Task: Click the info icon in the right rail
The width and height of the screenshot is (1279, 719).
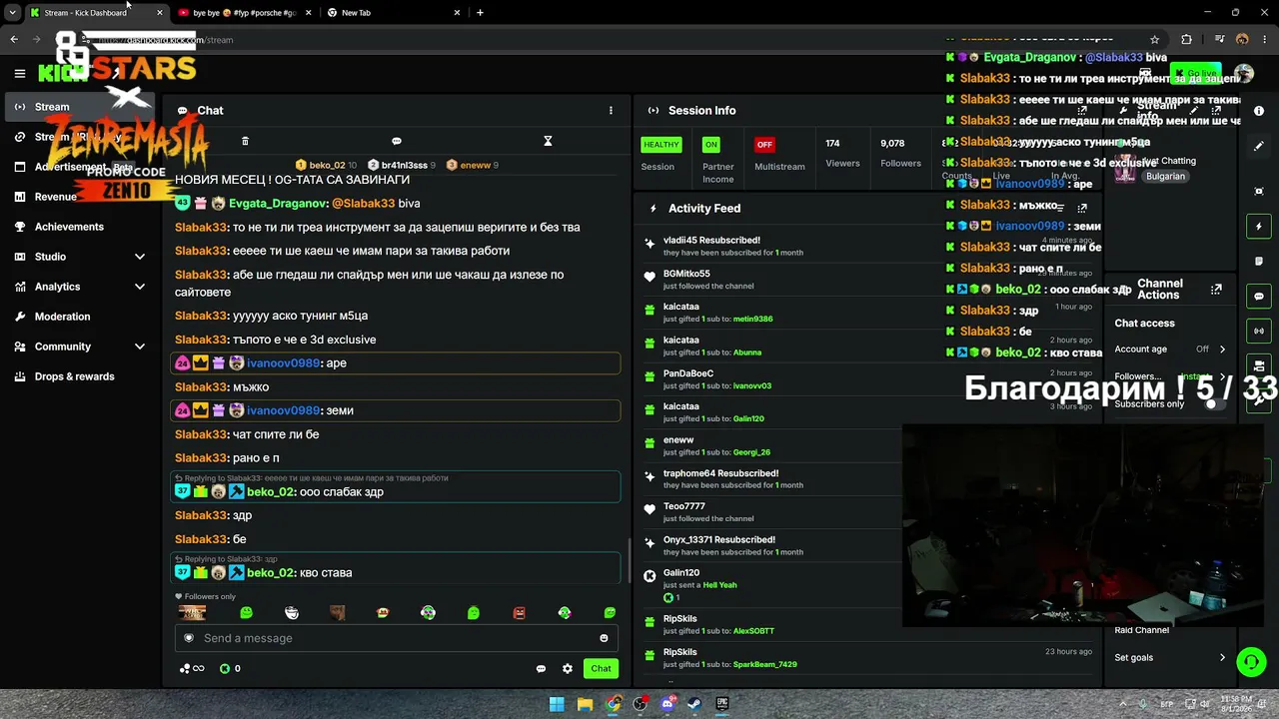Action: (x=1259, y=111)
